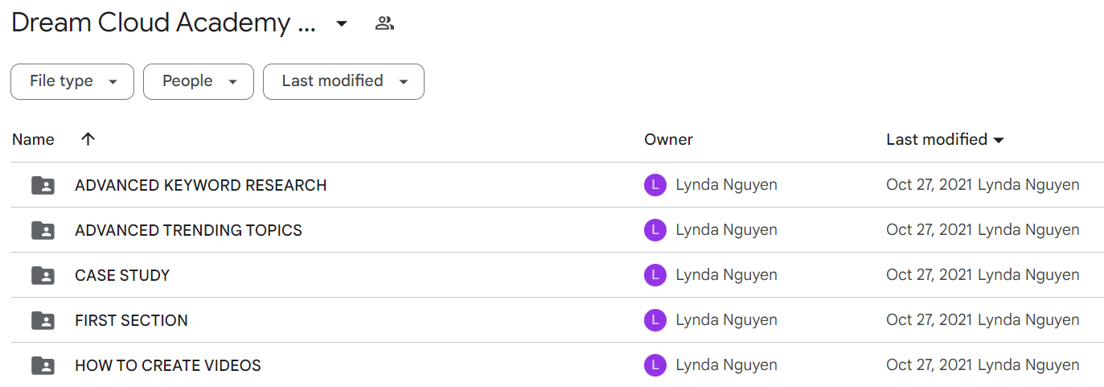This screenshot has height=387, width=1104.
Task: Click the CASE STUDY shared folder icon
Action: 43,276
